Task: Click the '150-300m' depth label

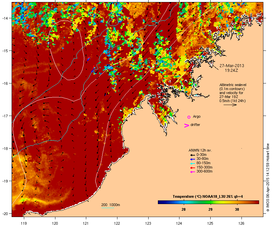Action: [204, 167]
